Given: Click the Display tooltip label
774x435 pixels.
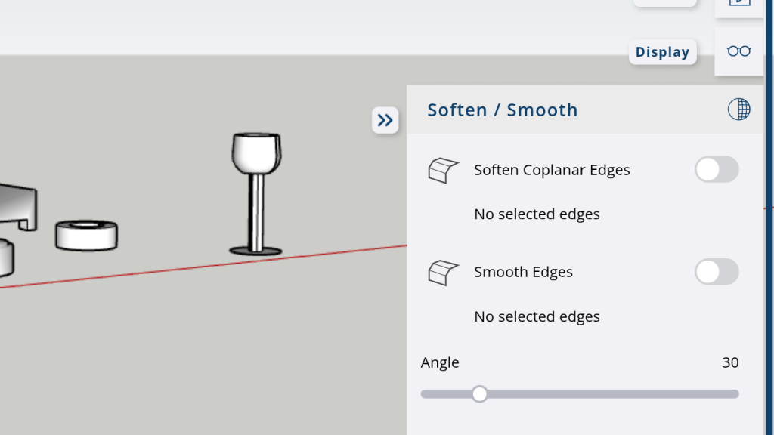Looking at the screenshot, I should click(662, 52).
